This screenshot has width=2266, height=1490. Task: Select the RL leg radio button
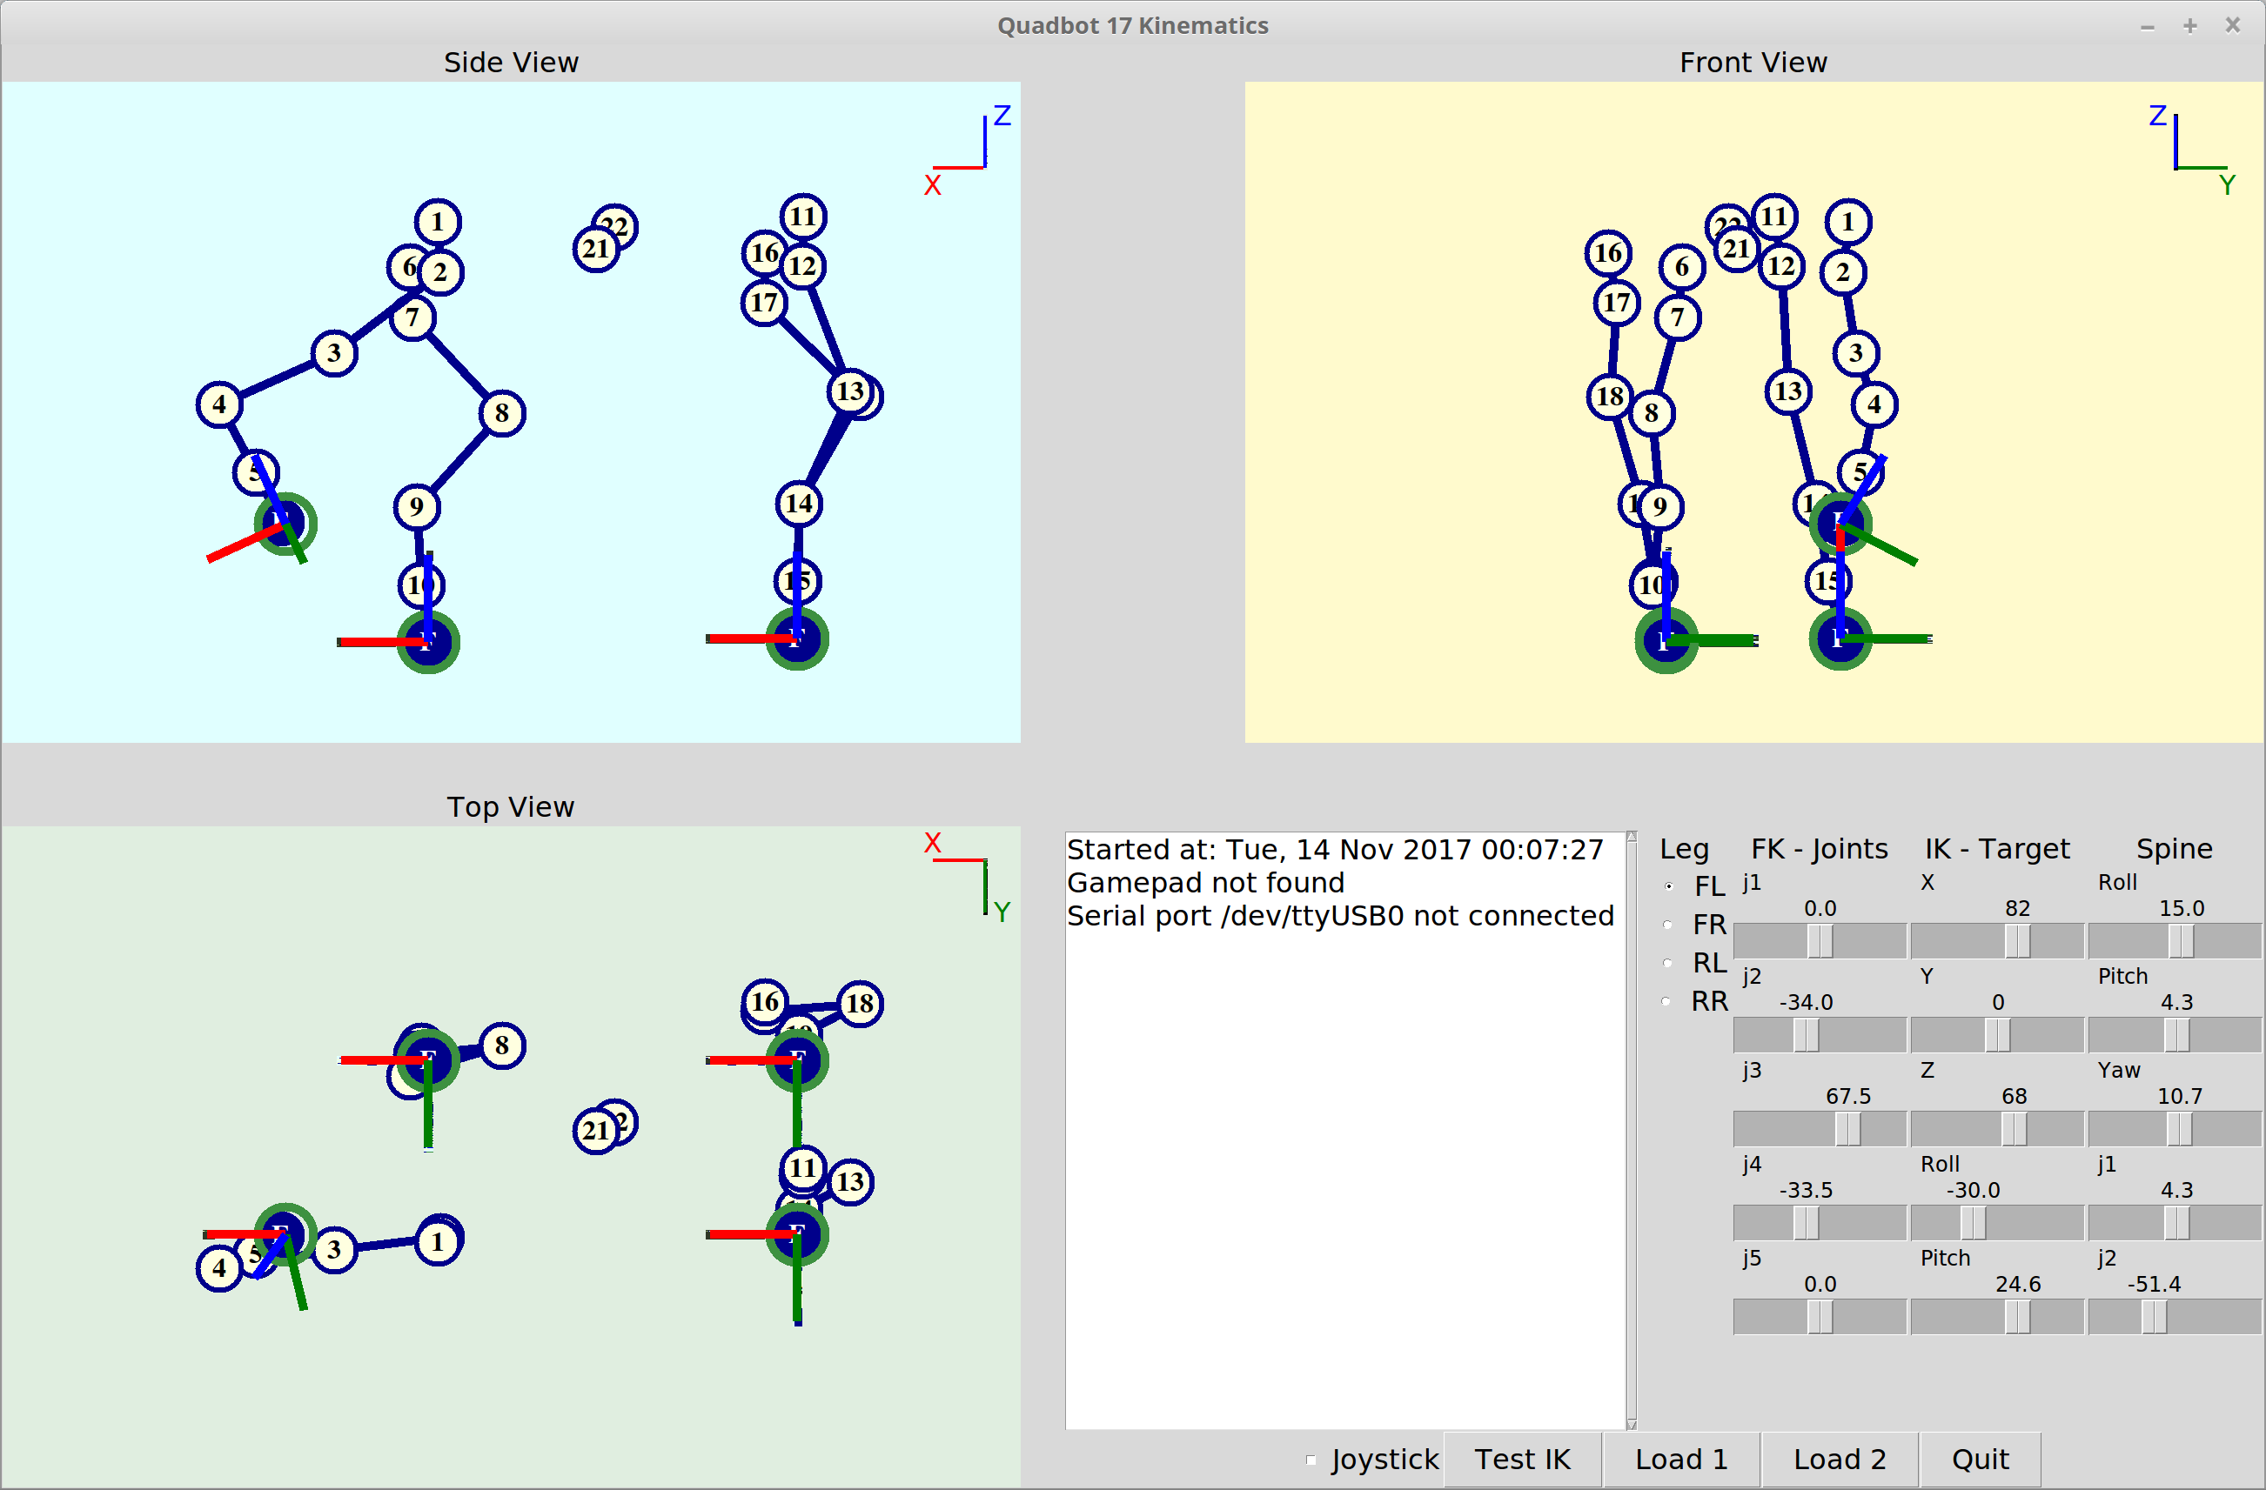coord(1668,963)
